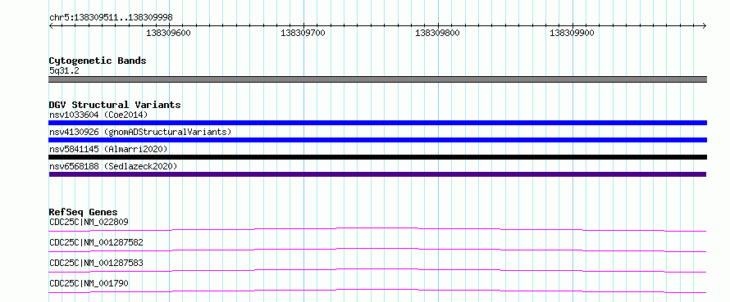Click the CDC25C|NM_001287582 transcript label

tap(96, 242)
